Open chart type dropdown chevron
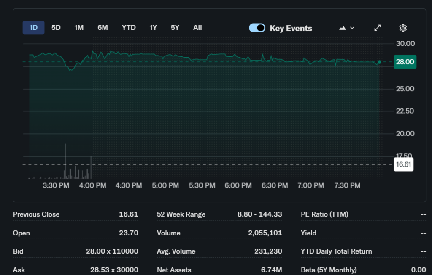Screen dimensions: 432x275 click(352, 28)
